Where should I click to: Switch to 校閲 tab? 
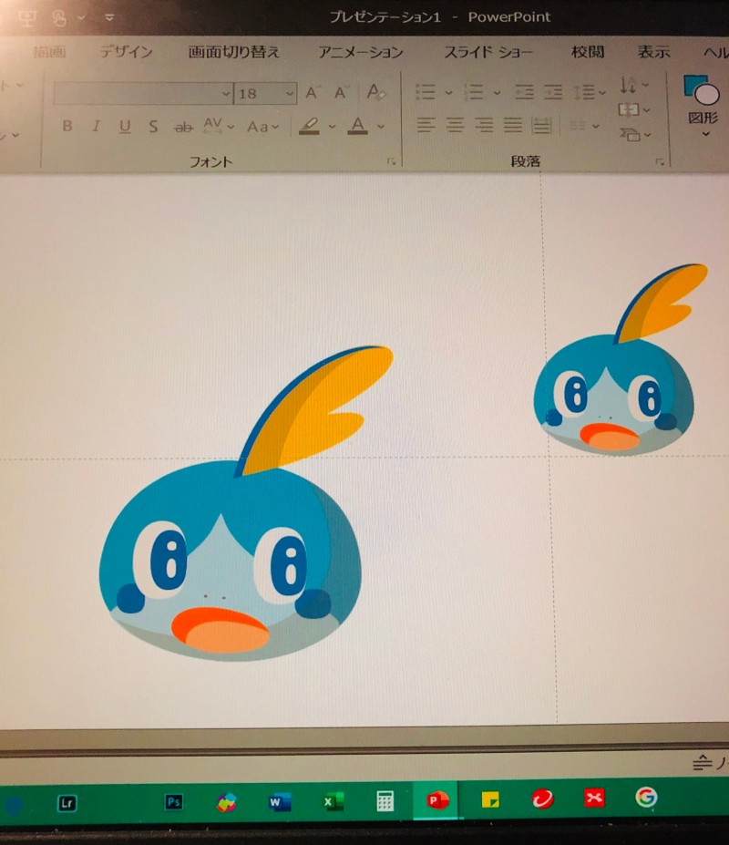click(587, 52)
